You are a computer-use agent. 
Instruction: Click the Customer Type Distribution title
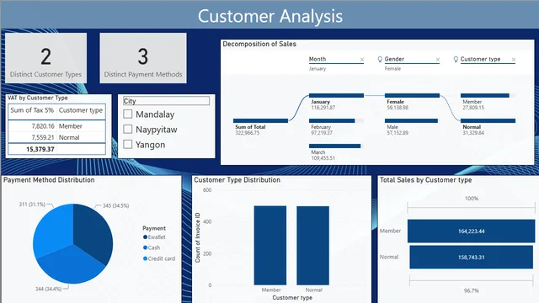click(237, 180)
